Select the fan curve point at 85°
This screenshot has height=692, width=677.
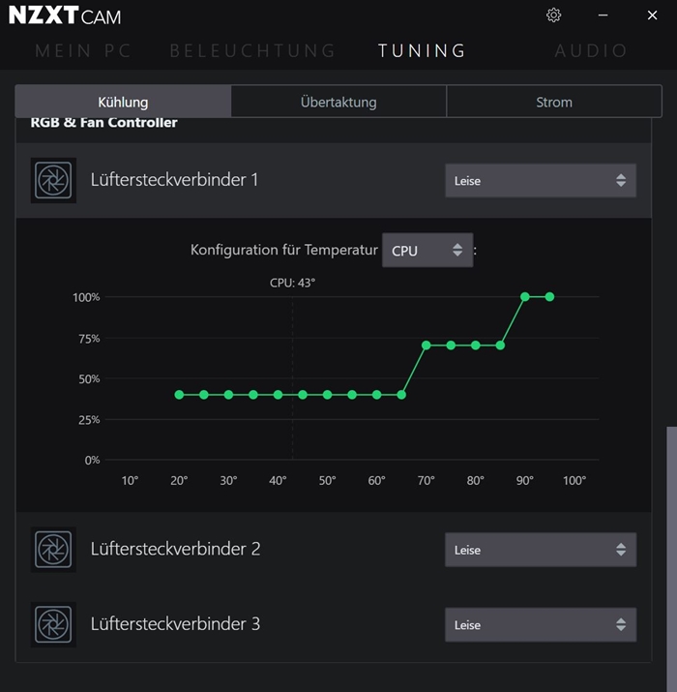pyautogui.click(x=500, y=346)
